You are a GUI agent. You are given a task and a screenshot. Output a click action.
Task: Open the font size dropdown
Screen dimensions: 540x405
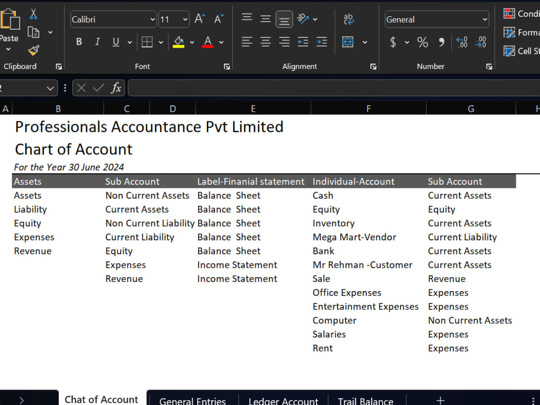(x=185, y=19)
